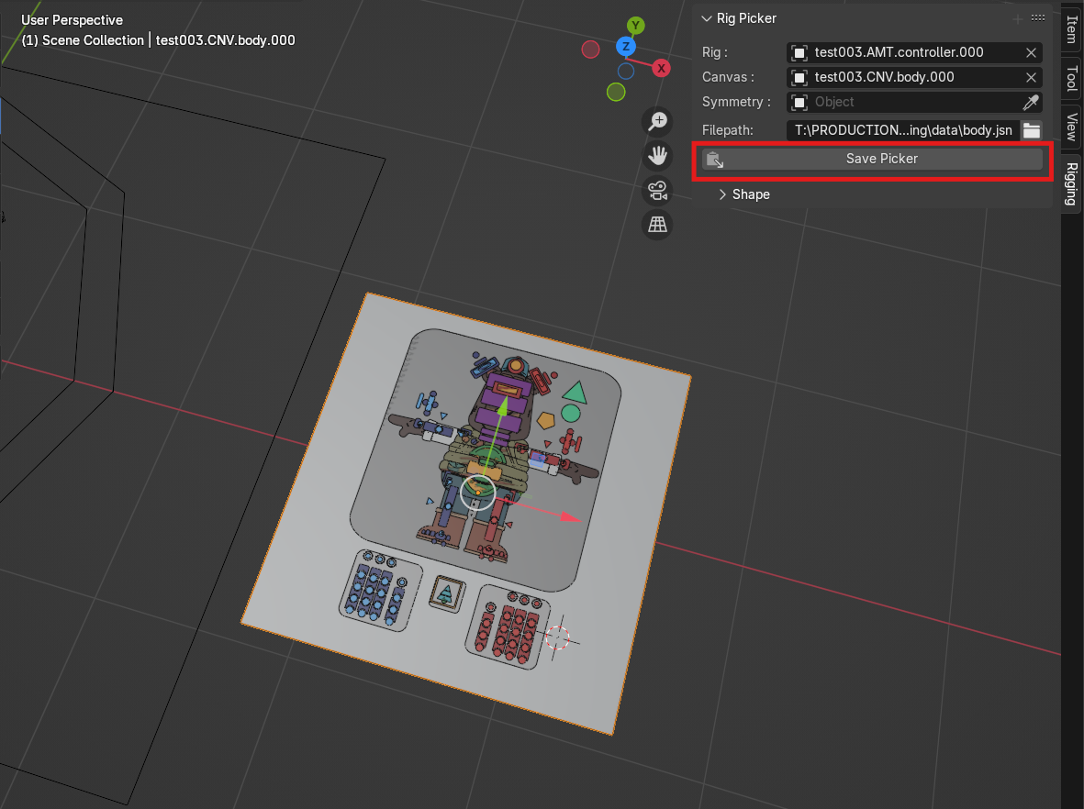Viewport: 1084px width, 809px height.
Task: Switch perspective/orthographic with the grid icon
Action: (657, 225)
